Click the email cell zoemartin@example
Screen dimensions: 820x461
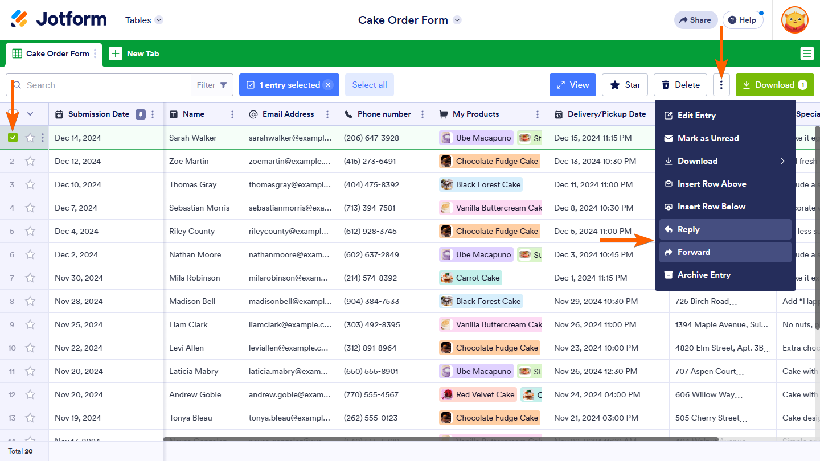coord(290,161)
